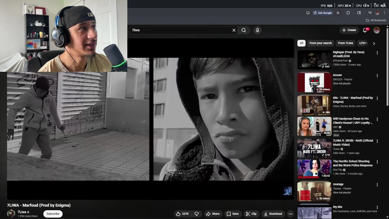Open the courage playlist thumbnail
The width and height of the screenshot is (389, 219).
click(314, 192)
